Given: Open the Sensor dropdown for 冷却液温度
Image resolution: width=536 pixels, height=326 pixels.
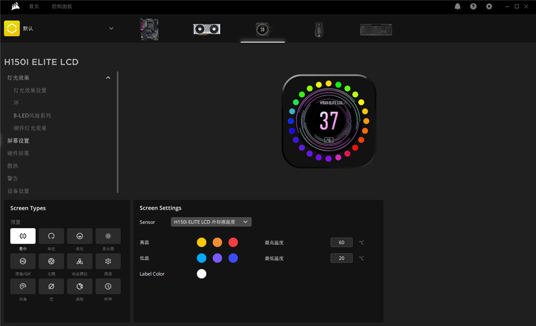Looking at the screenshot, I should coord(211,222).
